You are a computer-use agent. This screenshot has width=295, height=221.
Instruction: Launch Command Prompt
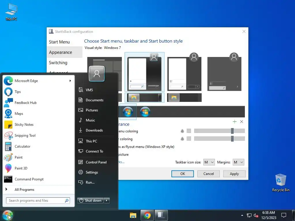(38, 179)
